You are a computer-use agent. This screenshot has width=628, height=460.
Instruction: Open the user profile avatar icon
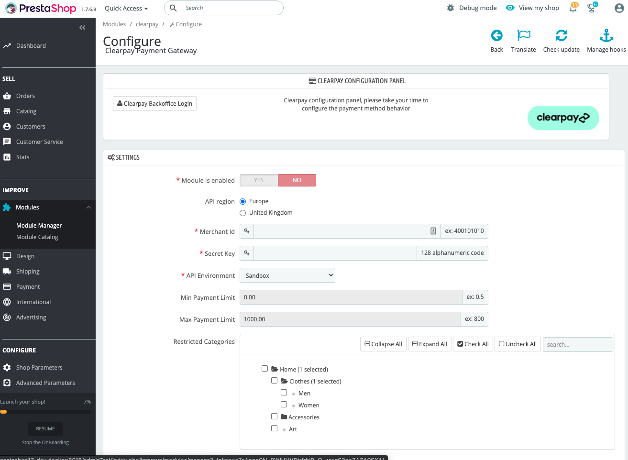[619, 8]
